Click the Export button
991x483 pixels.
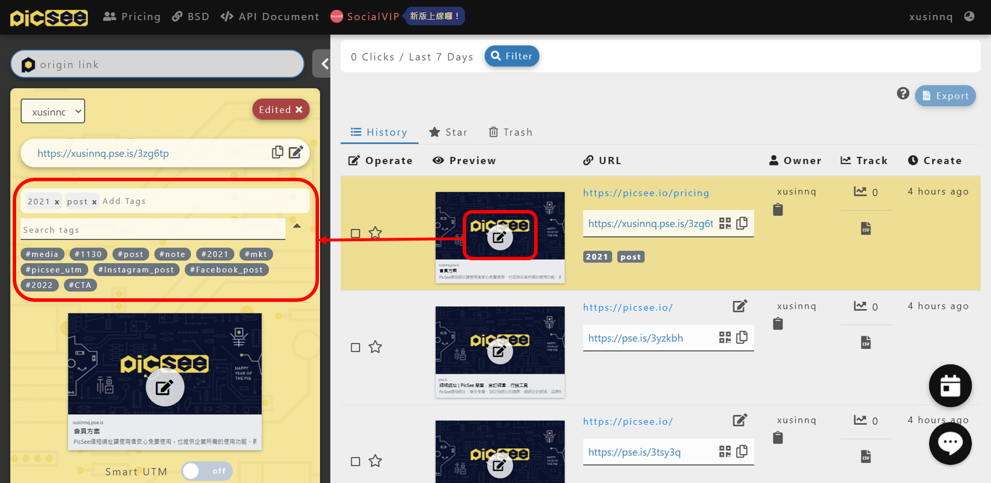coord(945,96)
